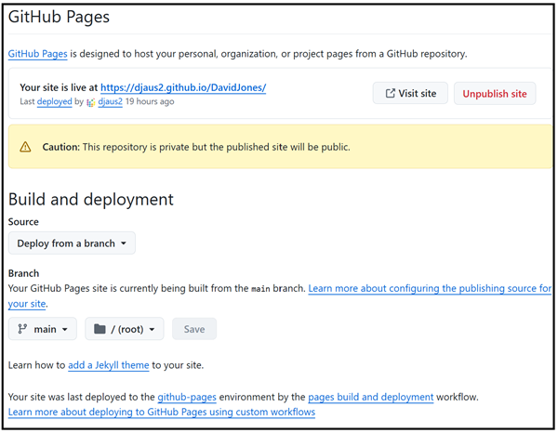The image size is (558, 433).
Task: Click the caution warning triangle icon
Action: pyautogui.click(x=25, y=147)
